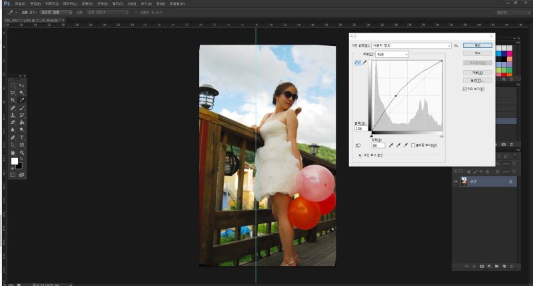The image size is (533, 286).
Task: Open the RGB channel dropdown
Action: (x=392, y=55)
